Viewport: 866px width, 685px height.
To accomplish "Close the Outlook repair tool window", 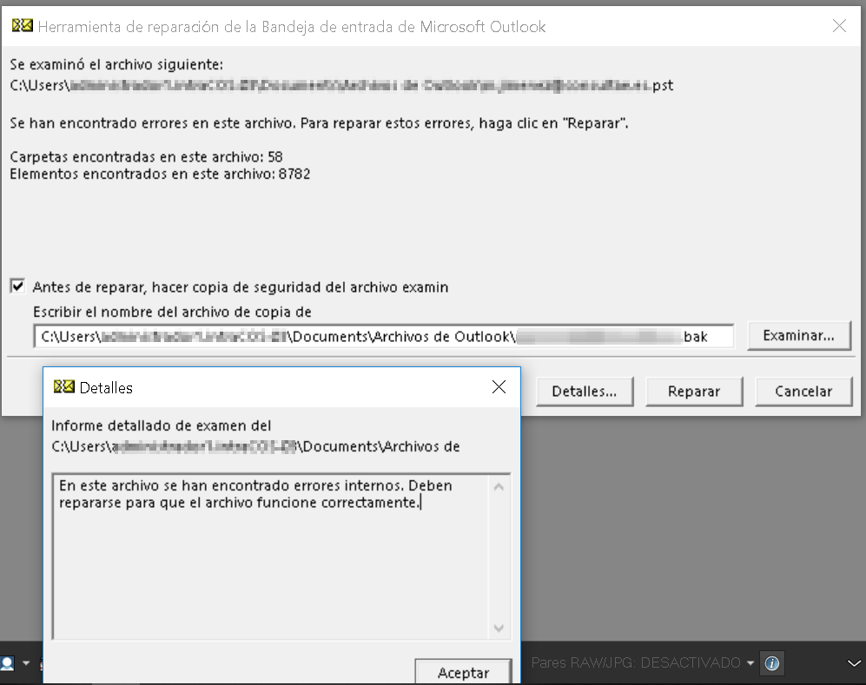I will 839,25.
